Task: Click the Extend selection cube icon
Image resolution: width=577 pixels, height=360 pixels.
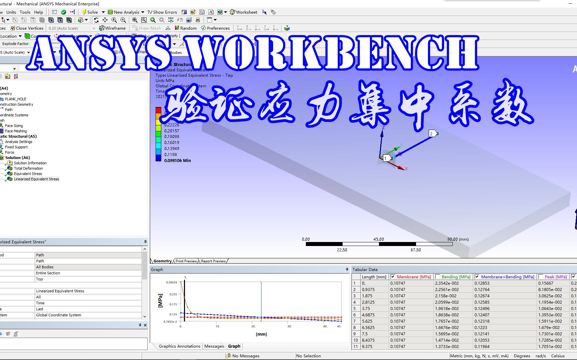Action: pos(80,20)
